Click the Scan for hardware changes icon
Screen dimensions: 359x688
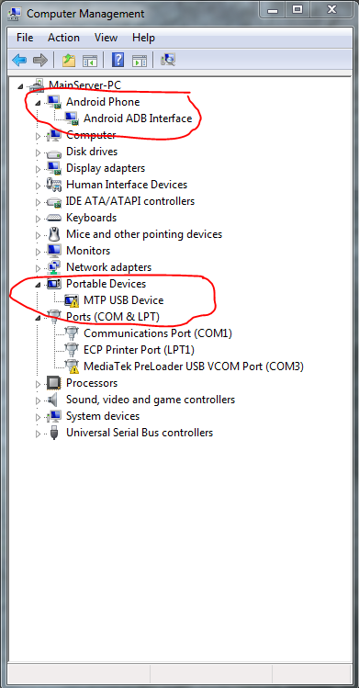pos(168,60)
